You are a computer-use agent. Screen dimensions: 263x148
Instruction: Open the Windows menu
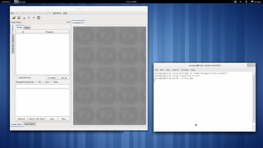[57, 13]
